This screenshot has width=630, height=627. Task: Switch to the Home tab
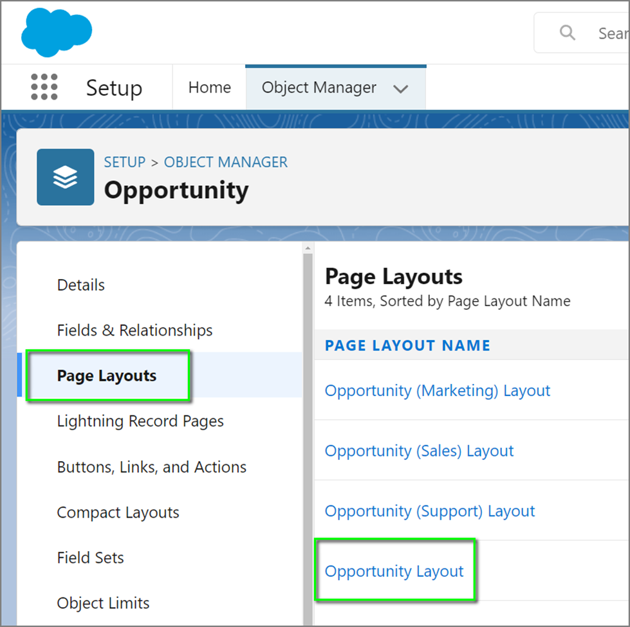[x=210, y=87]
